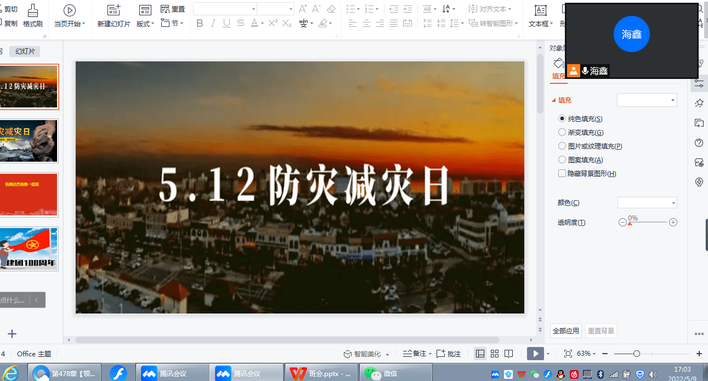Open the notes (备注) menu
Screen dimensions: 708x381
click(416, 354)
